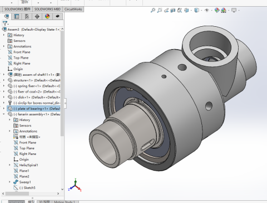Viewport: 267px width, 203px height.
Task: Select the Assem3 root node in the tree
Action: [32, 30]
